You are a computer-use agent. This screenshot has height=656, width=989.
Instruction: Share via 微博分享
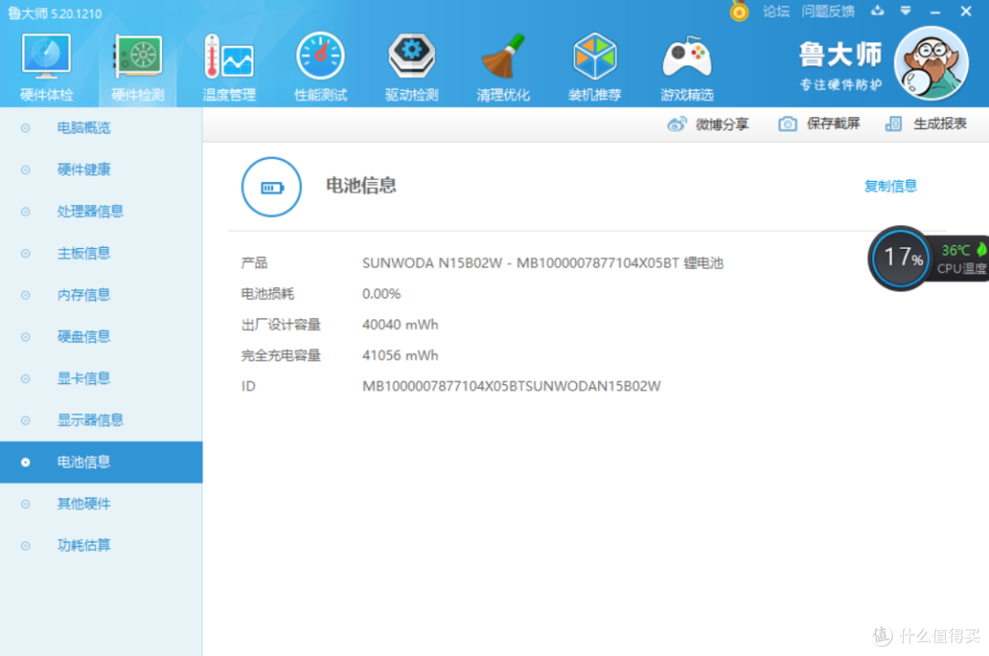708,124
